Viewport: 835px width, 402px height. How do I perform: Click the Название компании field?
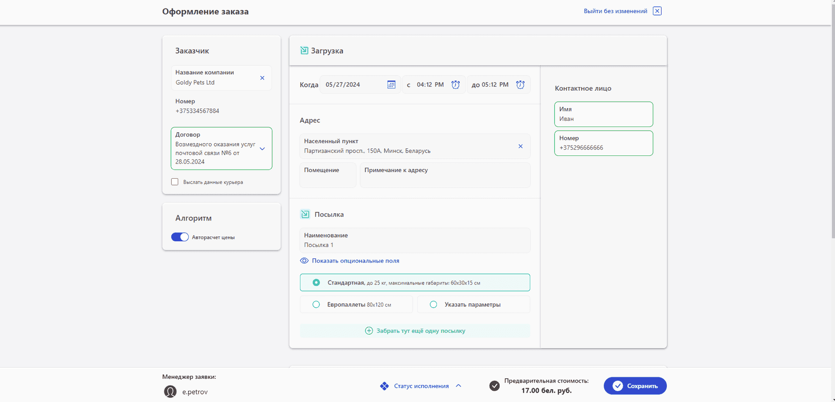click(x=221, y=78)
